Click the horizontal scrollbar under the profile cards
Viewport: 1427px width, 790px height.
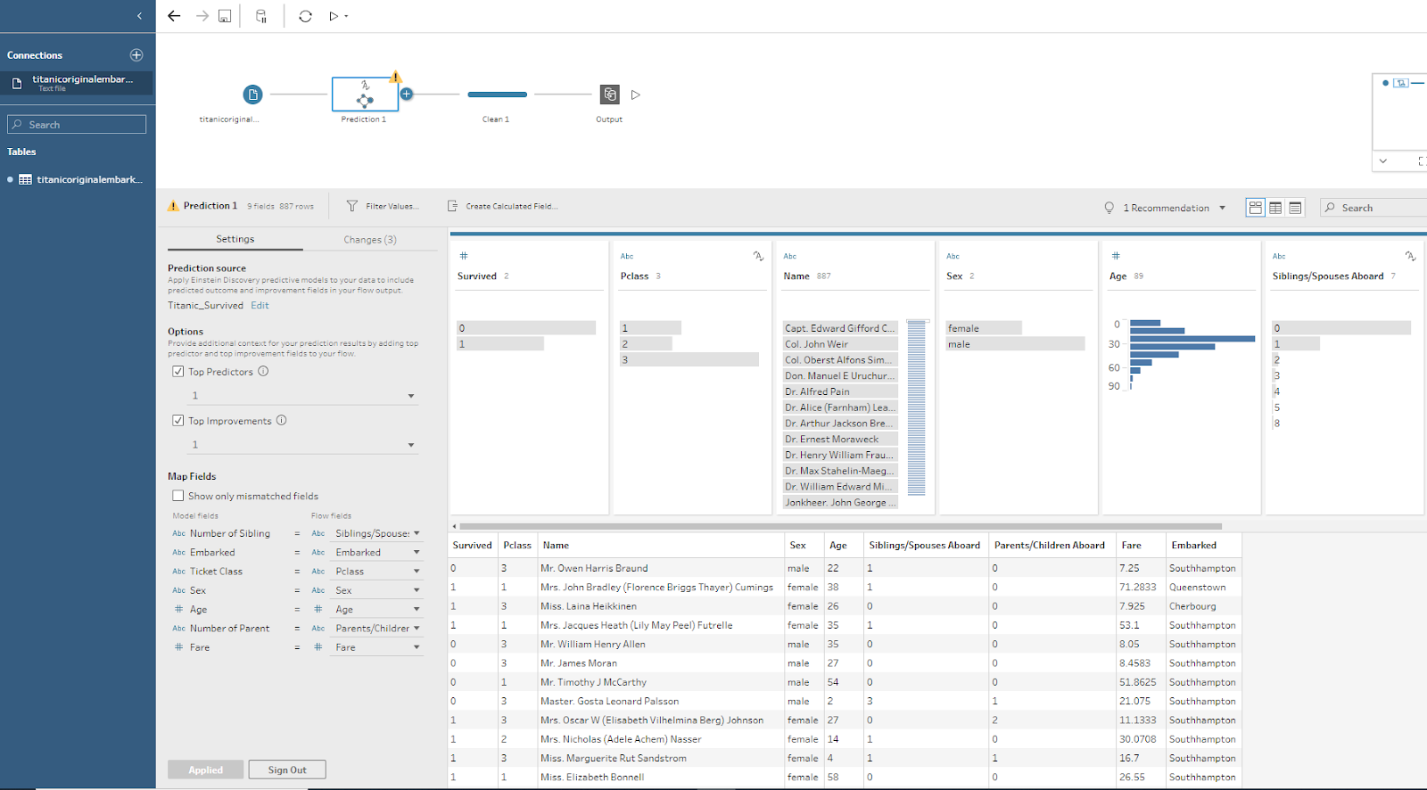coord(838,526)
